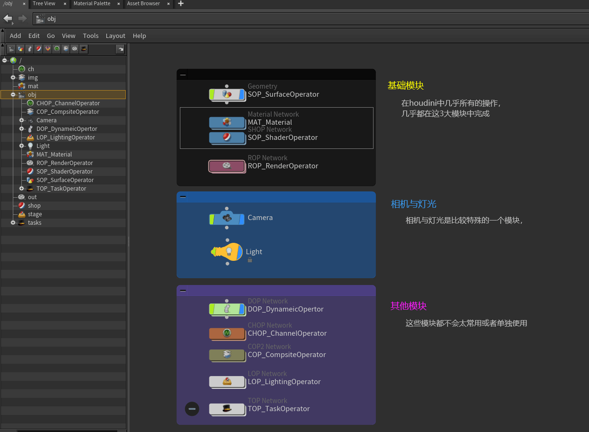
Task: Open the Go menu
Action: click(51, 36)
